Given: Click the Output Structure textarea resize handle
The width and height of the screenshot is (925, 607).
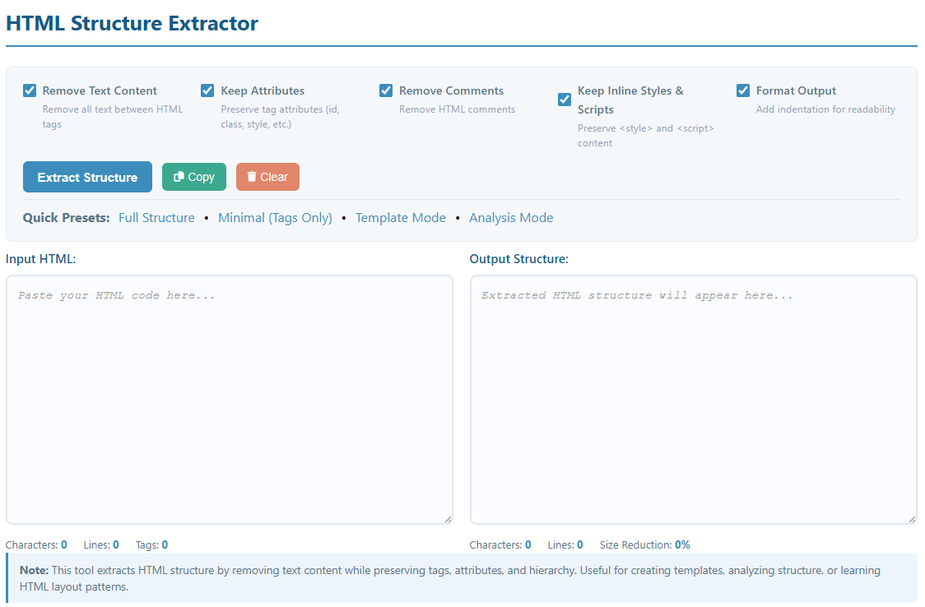Looking at the screenshot, I should 912,519.
